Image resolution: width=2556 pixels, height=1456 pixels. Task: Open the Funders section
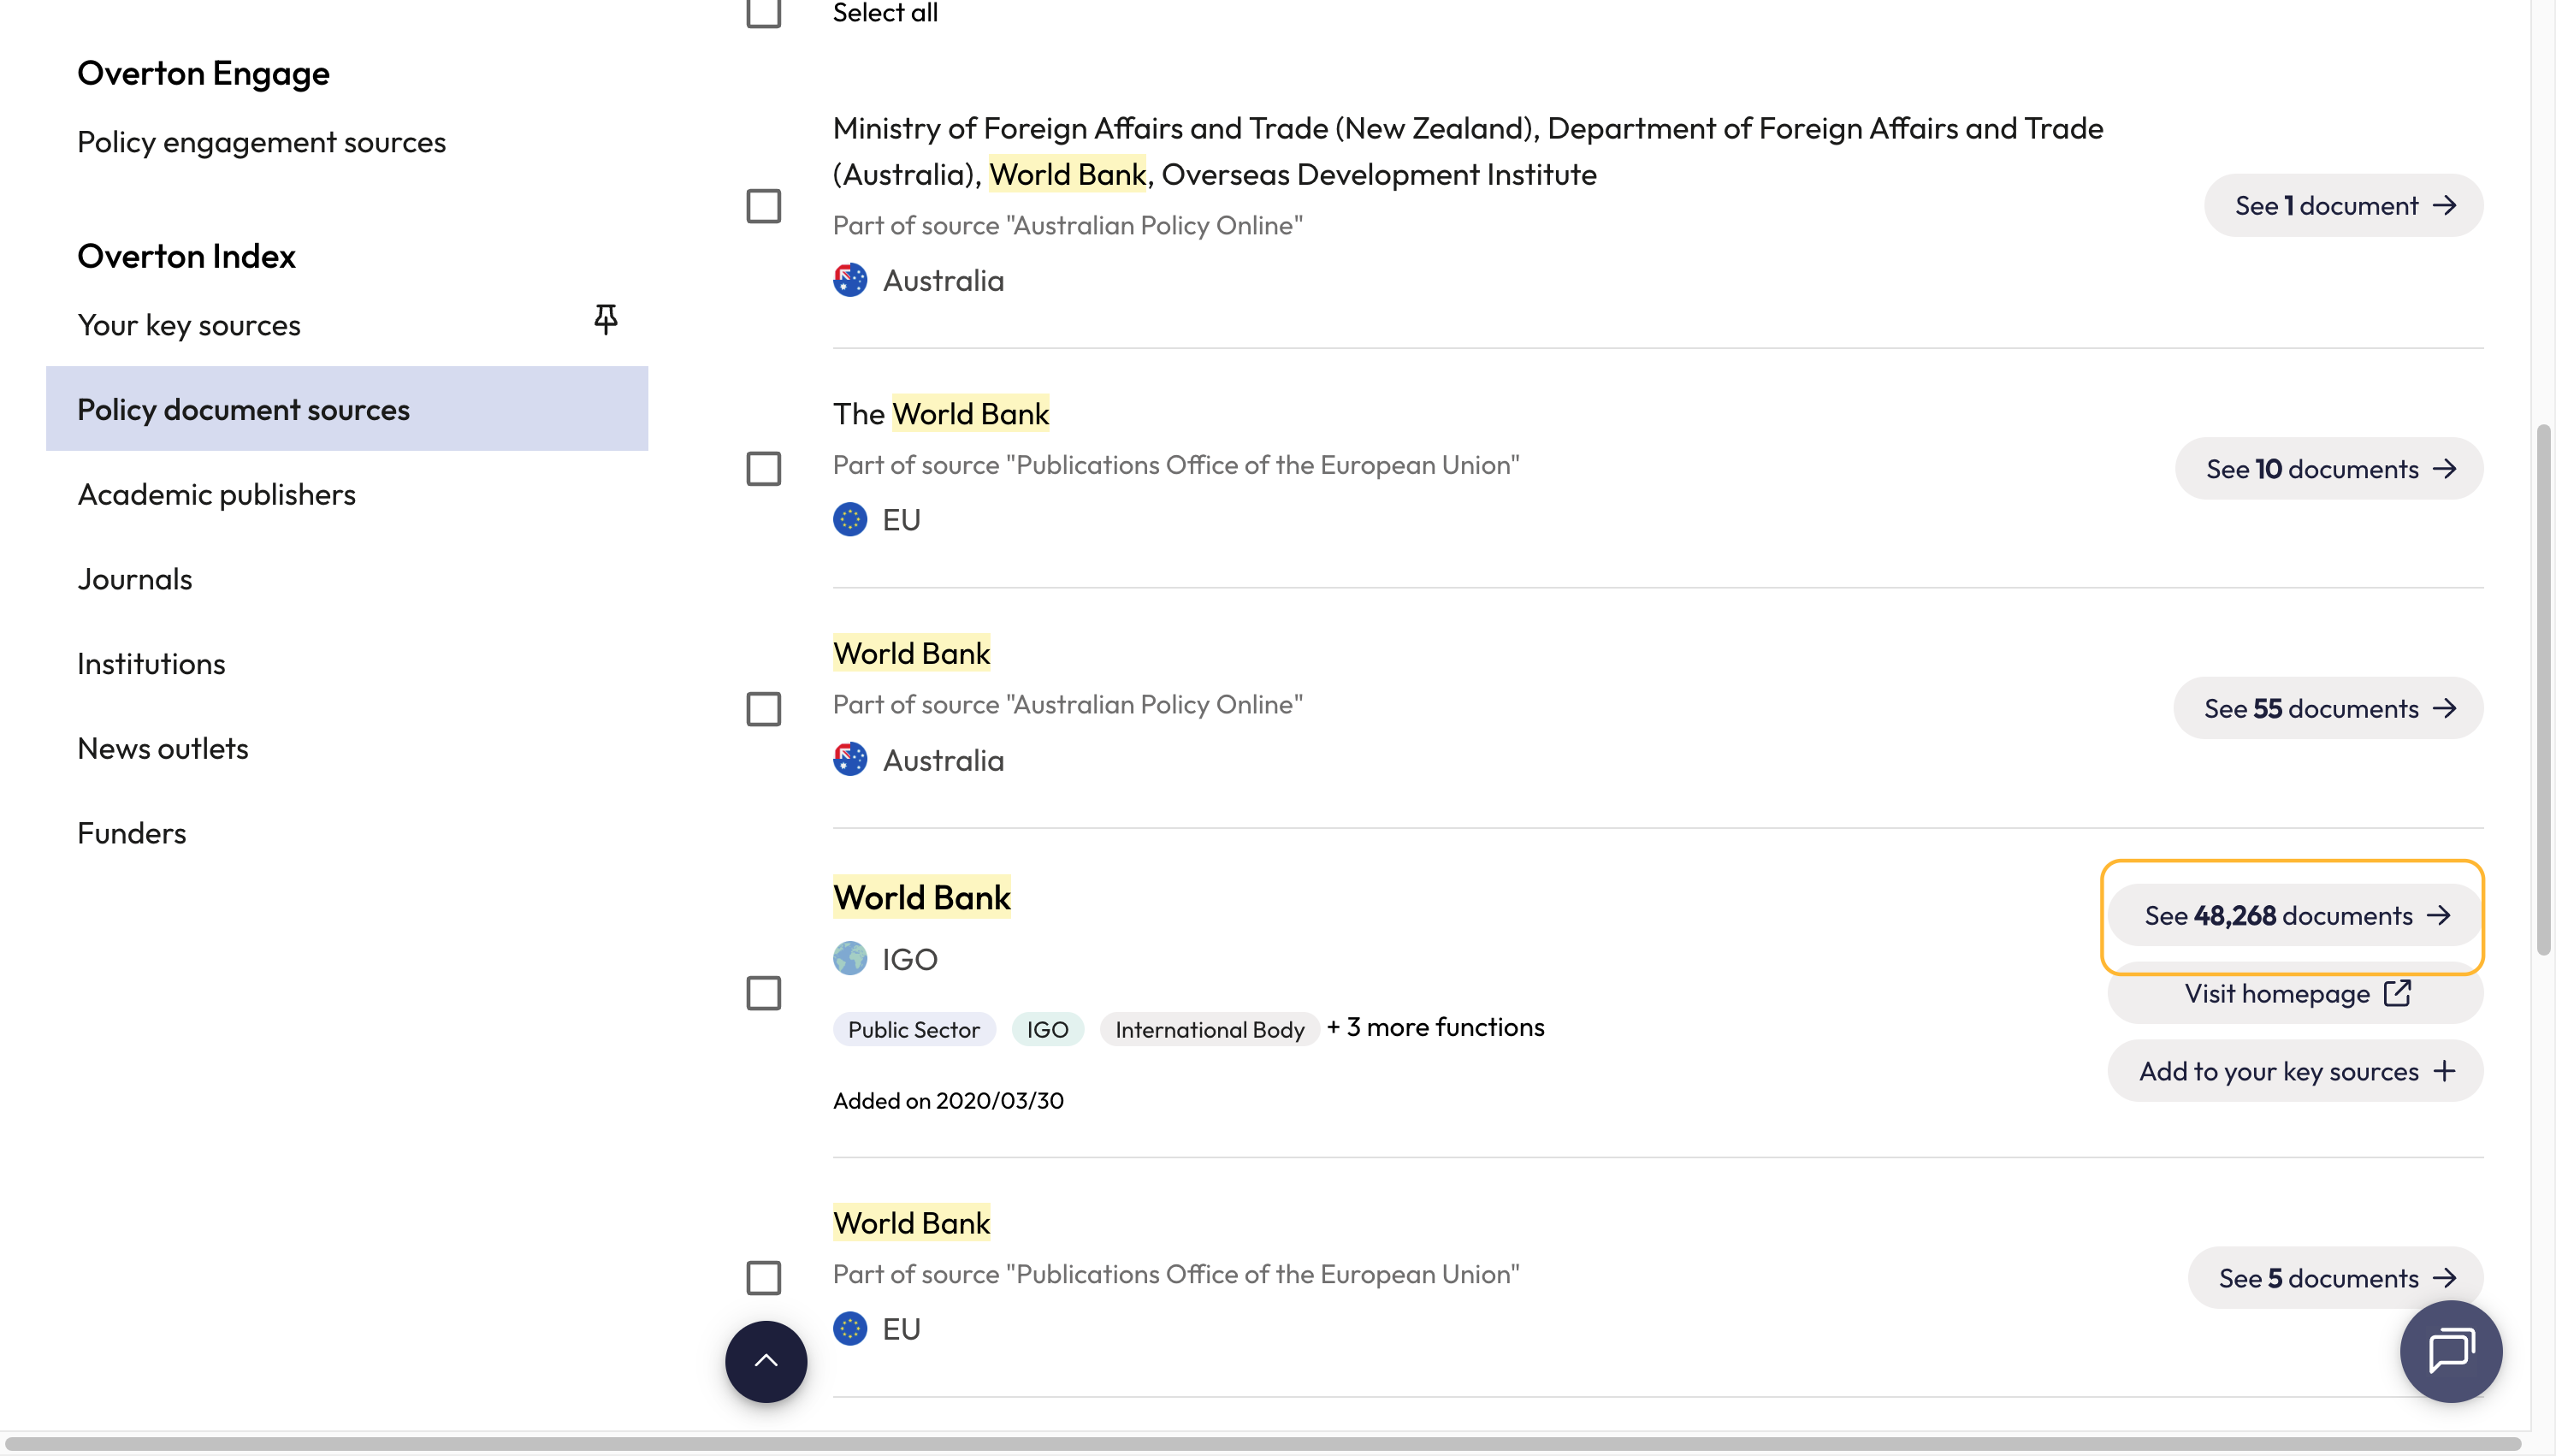coord(131,833)
